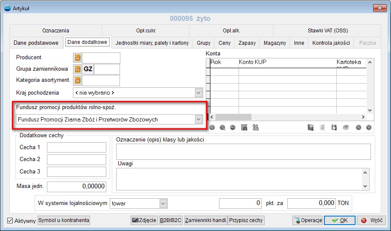Switch to the Stawki VAT (OSS) tab

coord(328,30)
